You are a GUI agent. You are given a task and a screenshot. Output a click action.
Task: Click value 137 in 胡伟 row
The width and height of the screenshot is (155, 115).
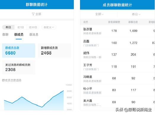pos(114,55)
